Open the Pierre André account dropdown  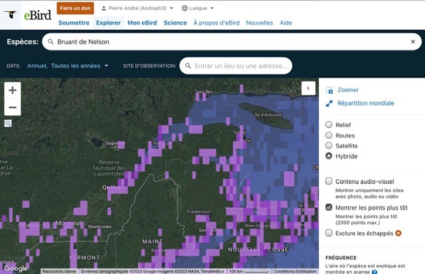pyautogui.click(x=137, y=9)
